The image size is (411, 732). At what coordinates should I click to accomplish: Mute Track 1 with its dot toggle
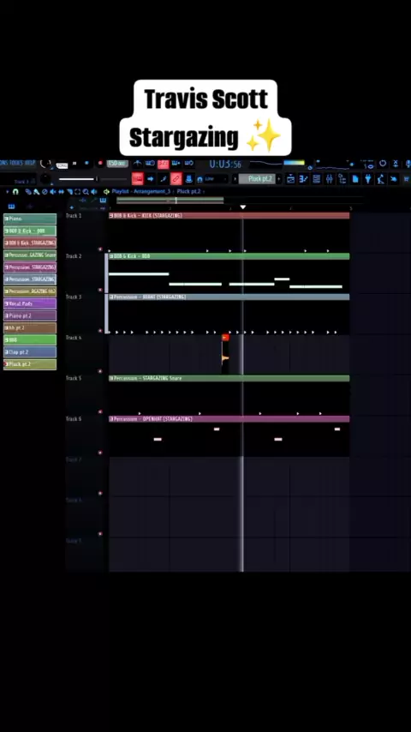click(x=100, y=249)
